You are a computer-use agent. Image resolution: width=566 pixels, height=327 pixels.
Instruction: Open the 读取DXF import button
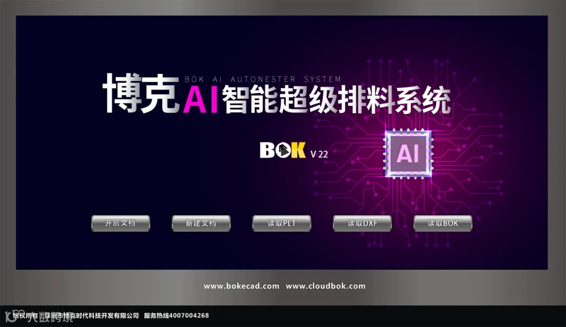tap(362, 223)
